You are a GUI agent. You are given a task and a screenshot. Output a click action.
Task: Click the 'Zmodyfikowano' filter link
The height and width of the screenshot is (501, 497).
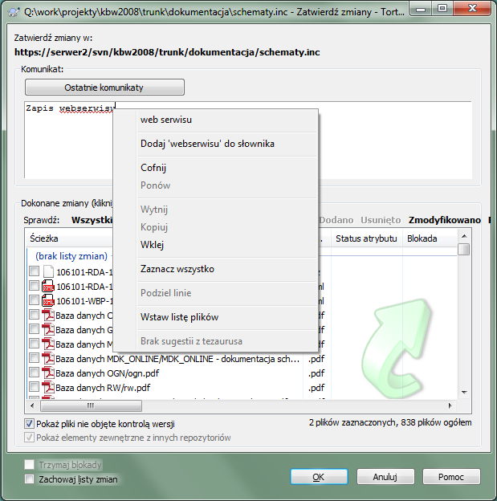(445, 220)
